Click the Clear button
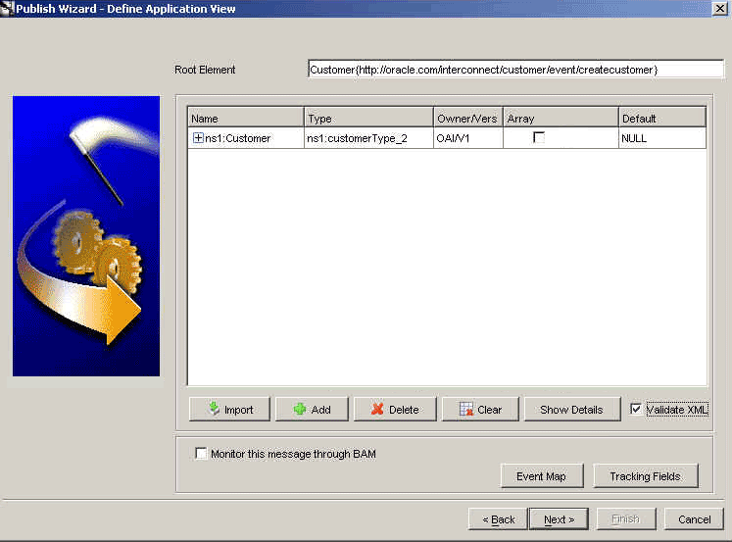The image size is (732, 542). [480, 410]
